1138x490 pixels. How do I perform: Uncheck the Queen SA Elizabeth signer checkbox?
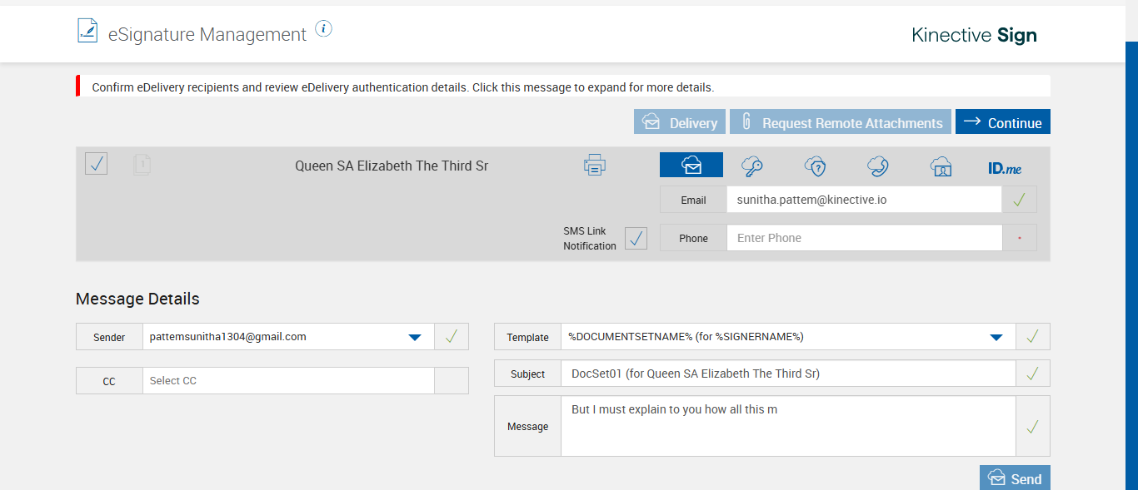(x=96, y=164)
